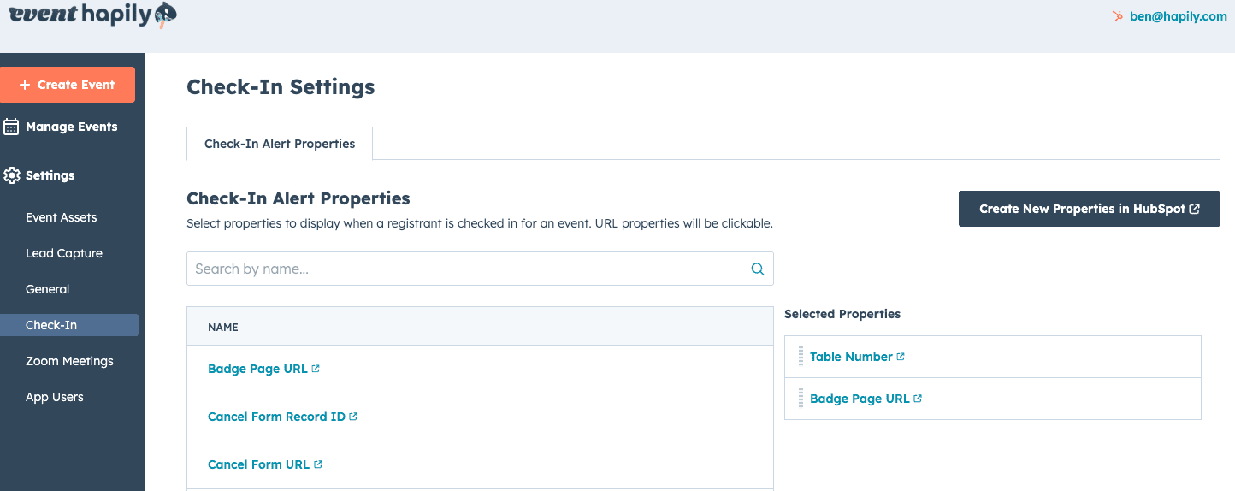Click the HubSpot logo icon near email
The image size is (1235, 491).
(1117, 15)
